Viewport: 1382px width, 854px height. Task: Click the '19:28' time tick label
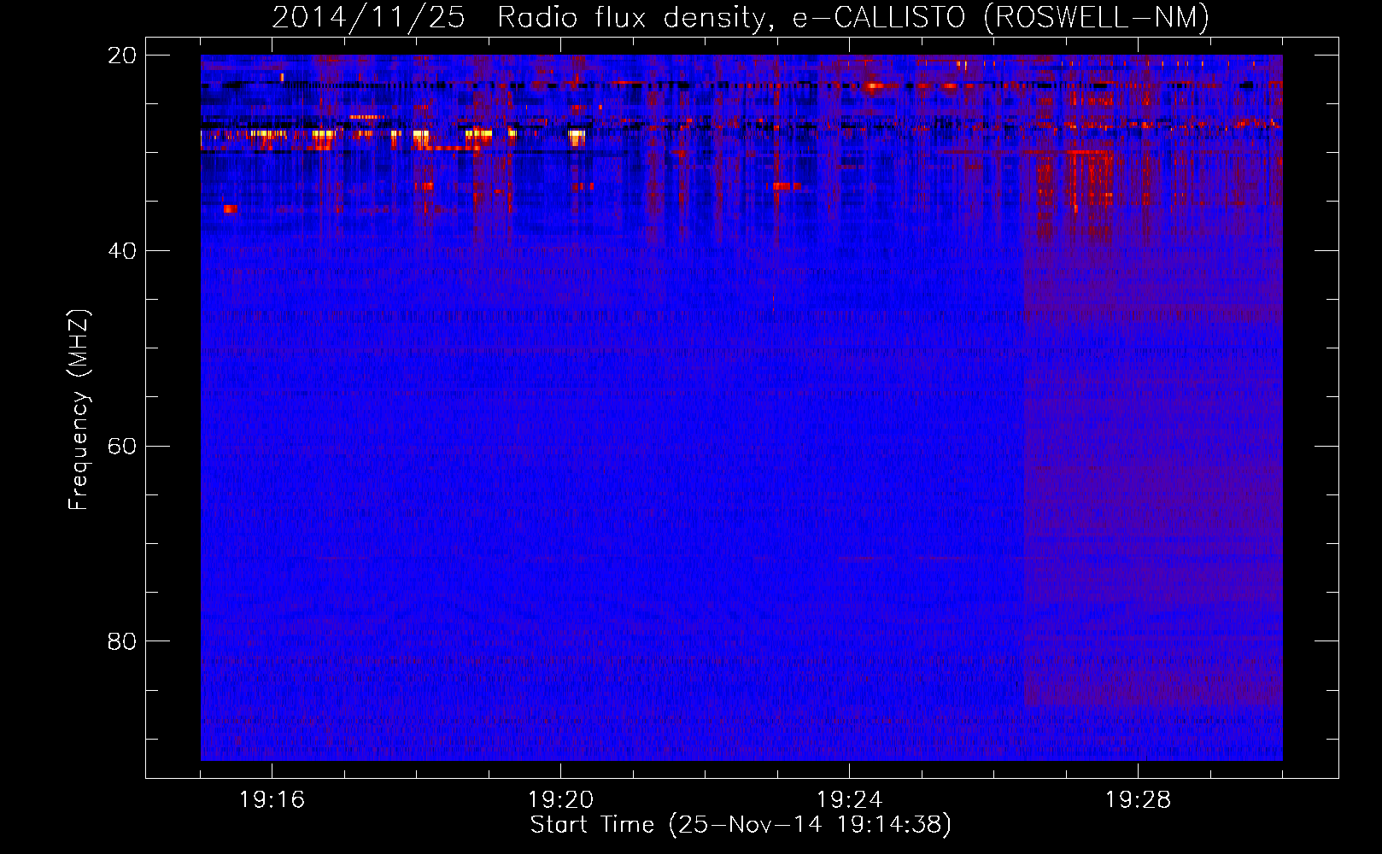[1138, 800]
